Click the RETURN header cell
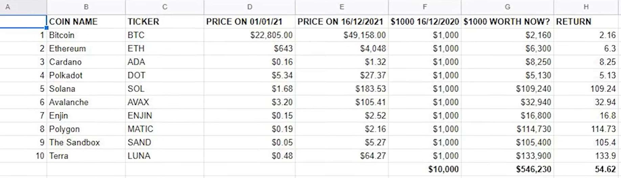Viewport: 621px width, 178px height. coord(586,22)
